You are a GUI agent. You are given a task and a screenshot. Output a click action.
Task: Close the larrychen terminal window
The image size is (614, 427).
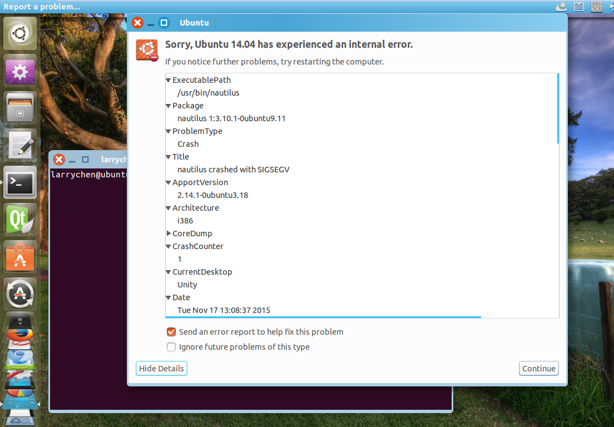59,160
